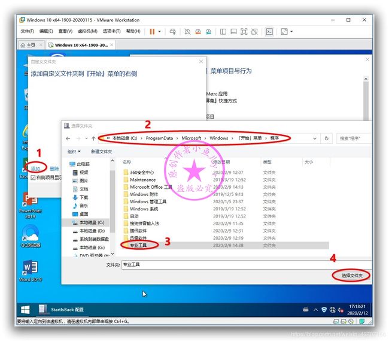This screenshot has width=389, height=341.
Task: Open the Windows Start button
Action: [25, 310]
